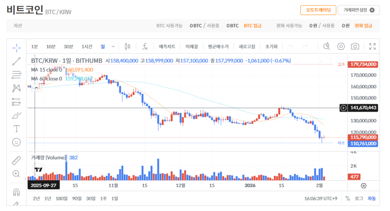The image size is (390, 211).
Task: Open the brush drawing tool
Action: coord(17,115)
